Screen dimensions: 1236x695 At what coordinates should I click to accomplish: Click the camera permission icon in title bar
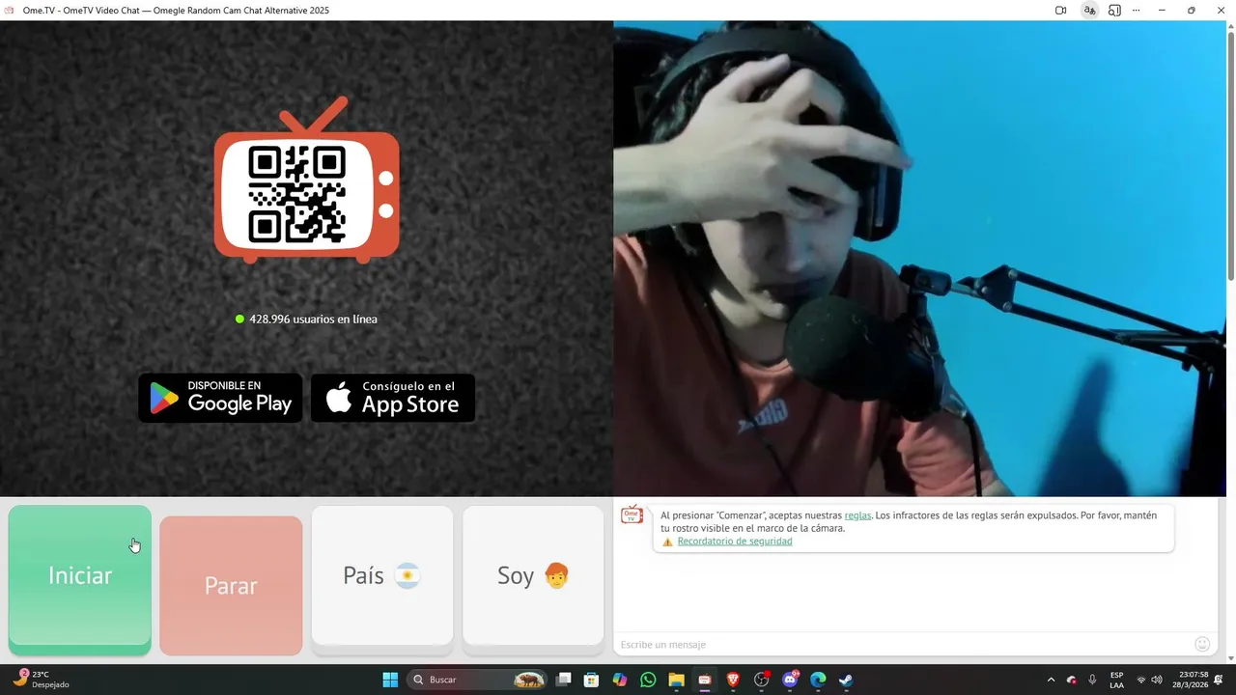coord(1060,11)
